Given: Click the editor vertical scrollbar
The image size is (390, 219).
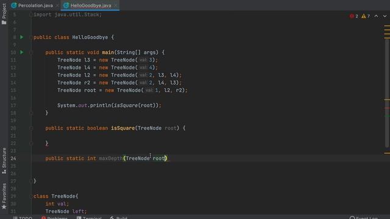Looking at the screenshot, I should (x=387, y=93).
